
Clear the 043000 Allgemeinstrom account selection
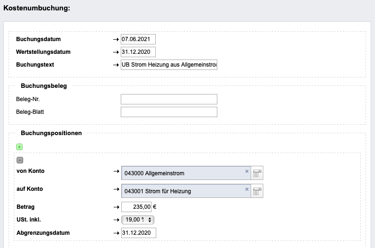pos(247,171)
